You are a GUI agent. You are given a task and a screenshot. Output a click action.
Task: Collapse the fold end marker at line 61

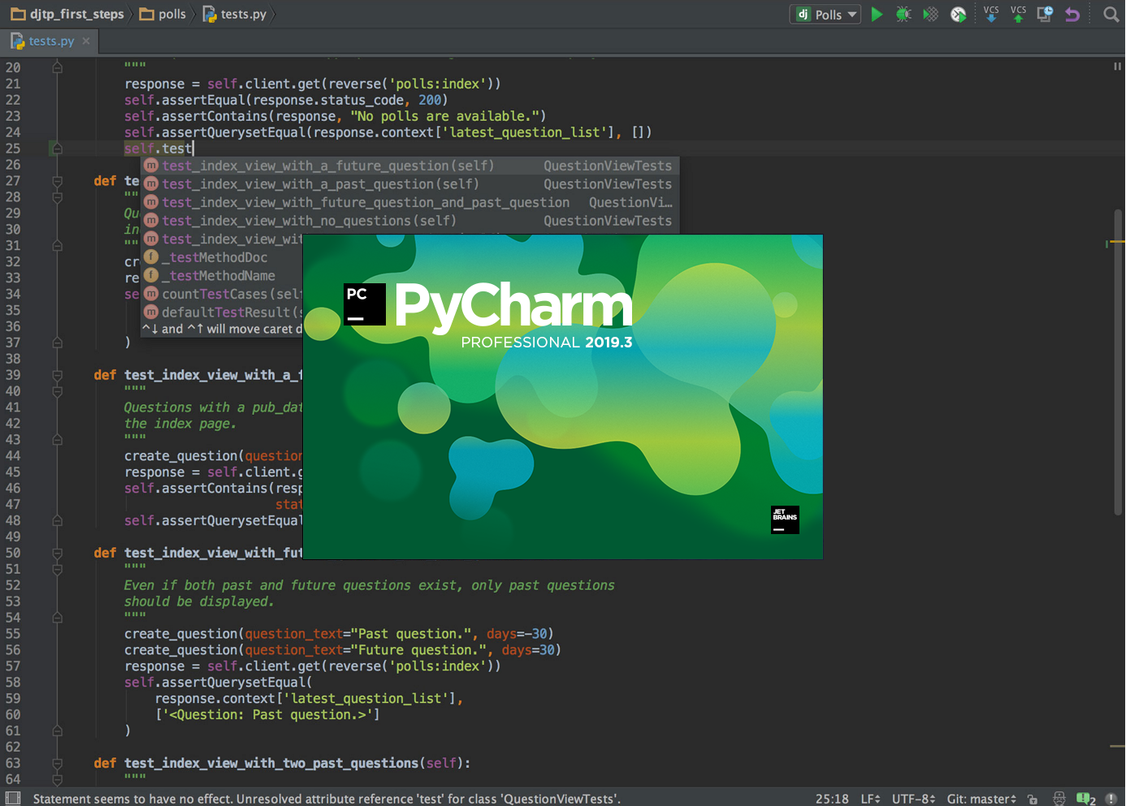(x=57, y=731)
